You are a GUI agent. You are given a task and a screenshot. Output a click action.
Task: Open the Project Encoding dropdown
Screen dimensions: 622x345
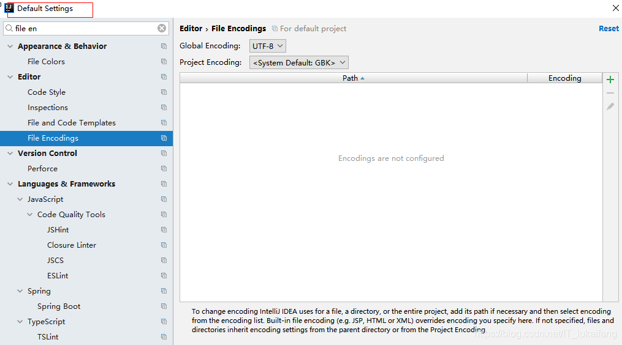click(x=298, y=62)
